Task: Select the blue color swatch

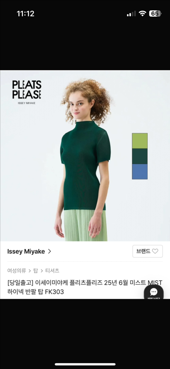Action: (x=140, y=172)
